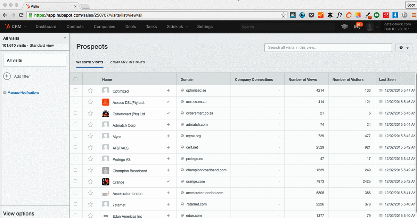
Task: Click the HubSpot sprocket logo
Action: point(7,26)
